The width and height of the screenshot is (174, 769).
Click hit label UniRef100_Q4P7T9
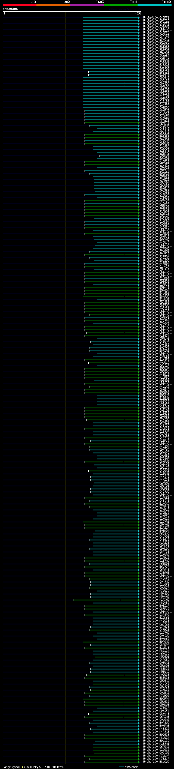pyautogui.click(x=156, y=438)
